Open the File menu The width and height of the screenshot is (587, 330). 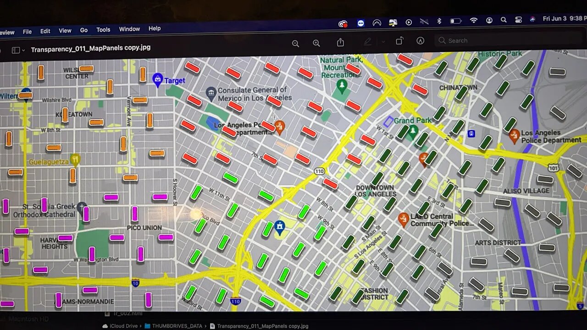[x=28, y=32]
